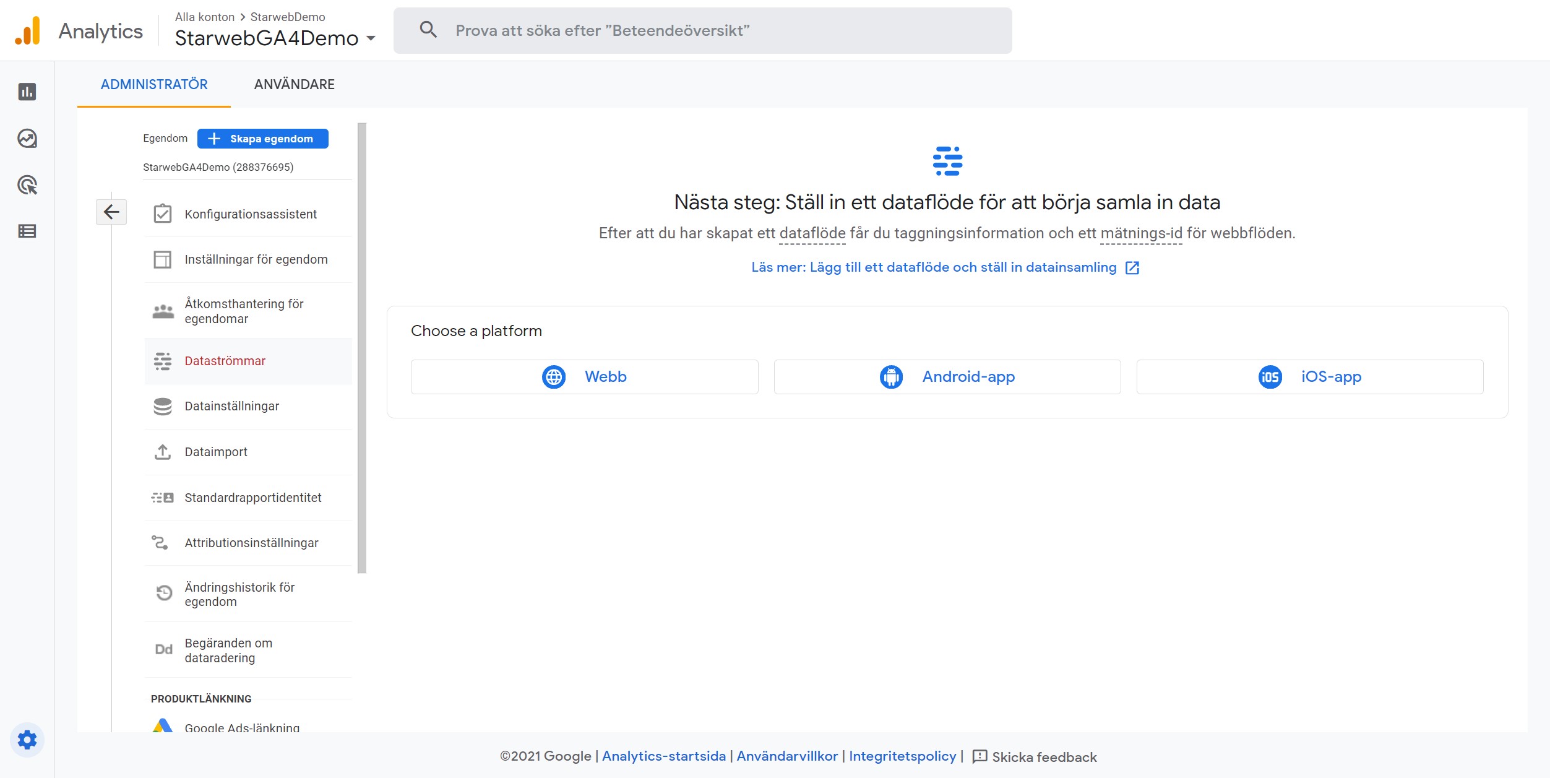Screen dimensions: 1550x778
Task: Click the property column scrollbar
Action: coord(362,348)
